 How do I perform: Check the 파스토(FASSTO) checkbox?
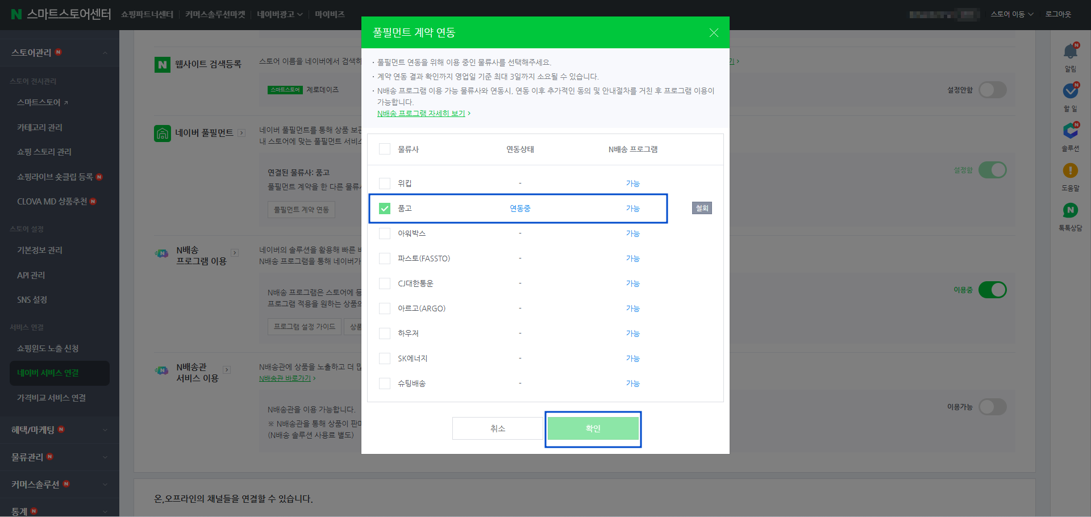[385, 258]
